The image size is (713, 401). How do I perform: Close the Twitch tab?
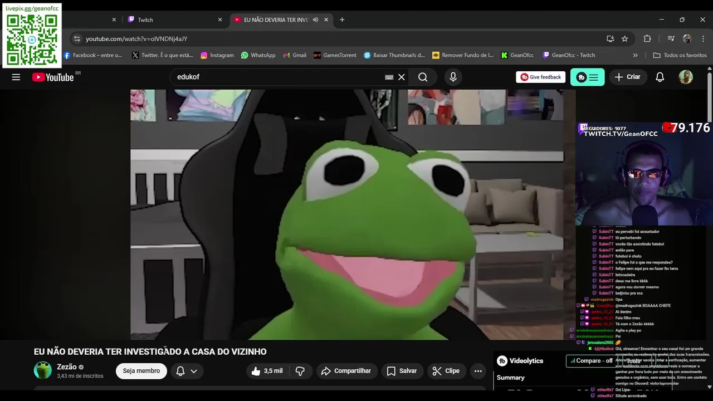pyautogui.click(x=220, y=19)
